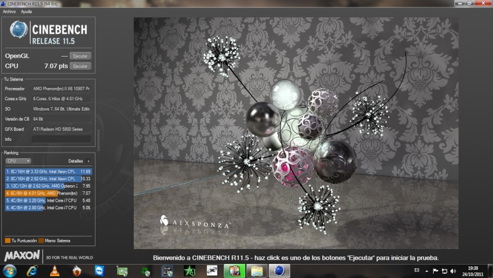Click the MAXON logo
This screenshot has height=278, width=493.
click(22, 256)
